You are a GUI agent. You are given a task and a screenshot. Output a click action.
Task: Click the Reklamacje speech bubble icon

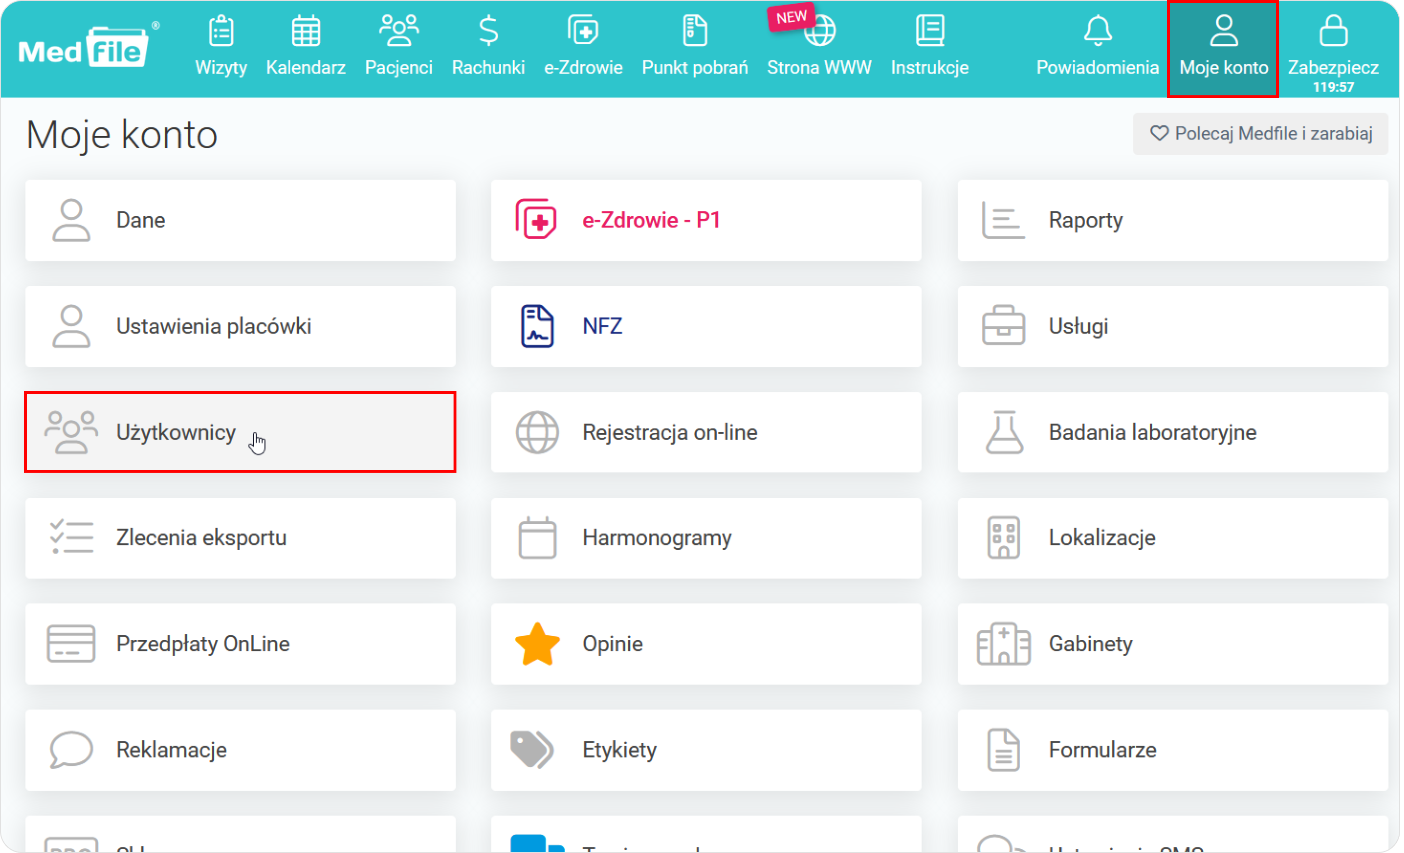pos(71,750)
